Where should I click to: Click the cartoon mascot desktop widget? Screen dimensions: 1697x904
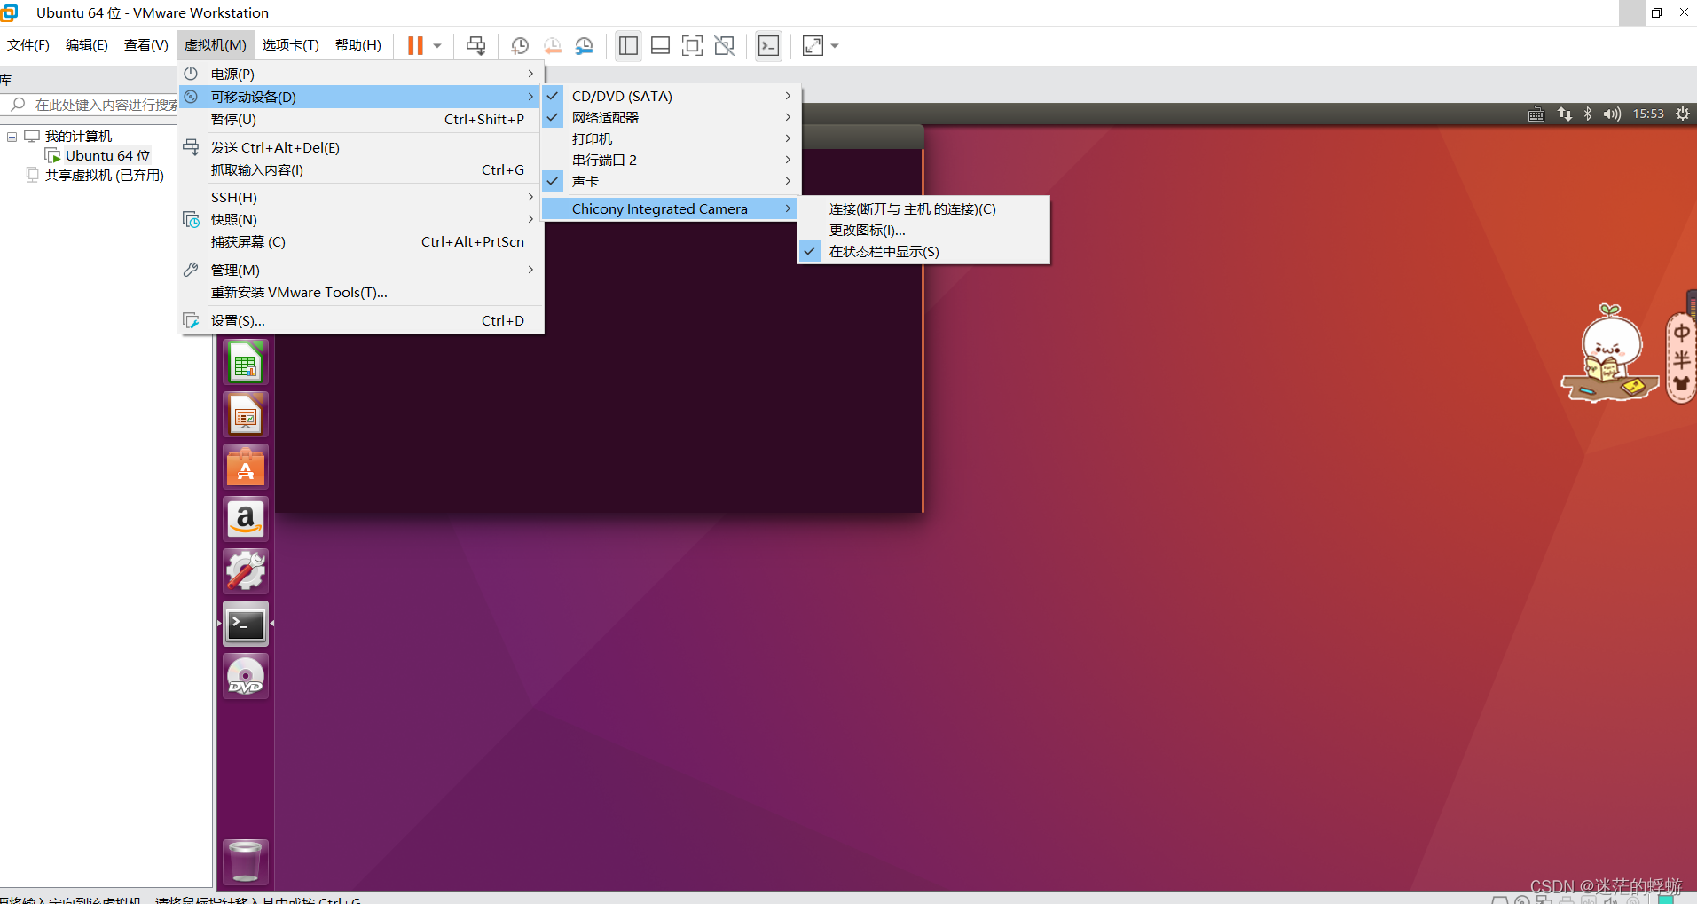pyautogui.click(x=1609, y=353)
